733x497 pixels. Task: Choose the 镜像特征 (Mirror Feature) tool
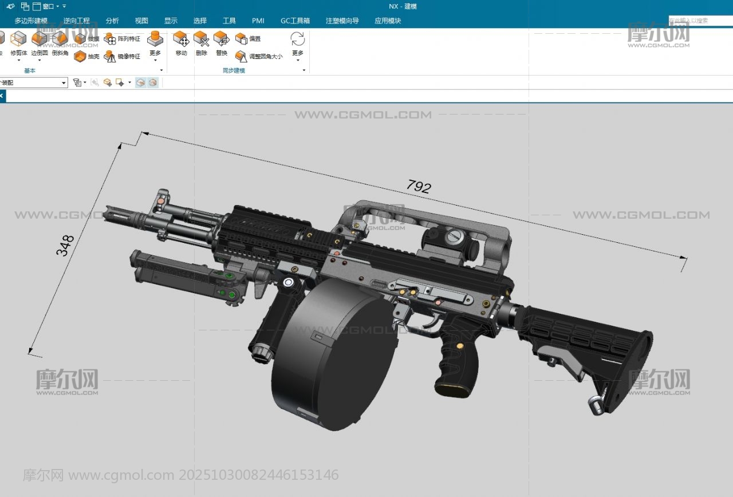[110, 57]
